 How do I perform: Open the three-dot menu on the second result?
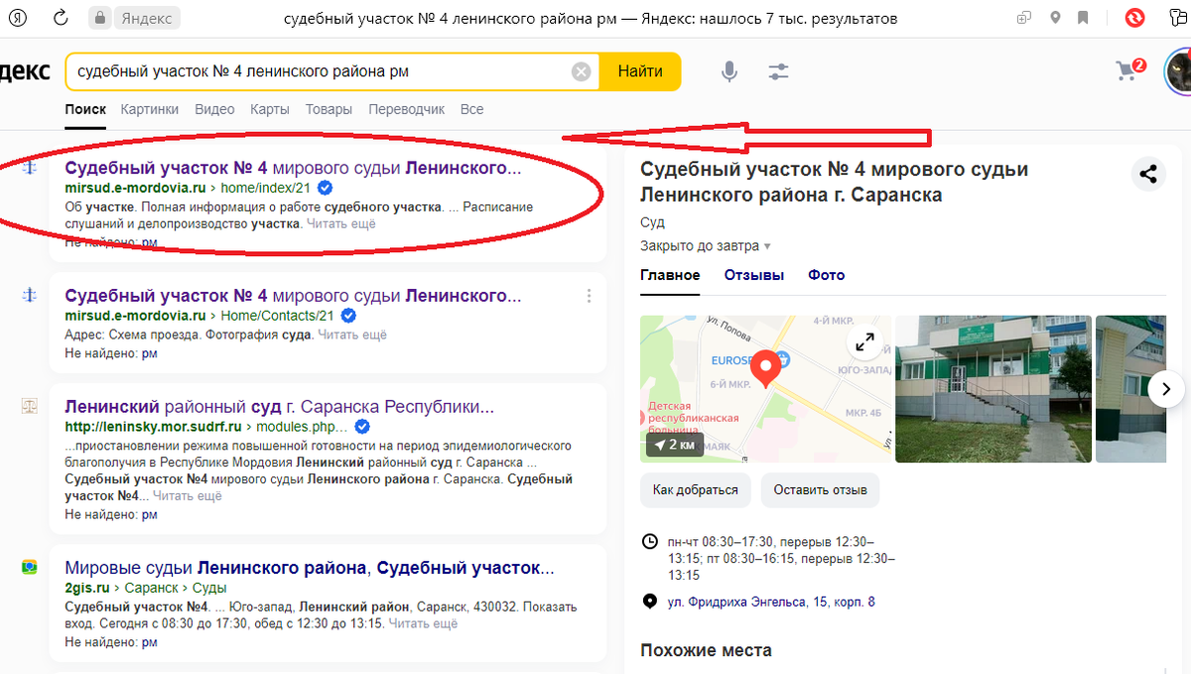pos(589,295)
